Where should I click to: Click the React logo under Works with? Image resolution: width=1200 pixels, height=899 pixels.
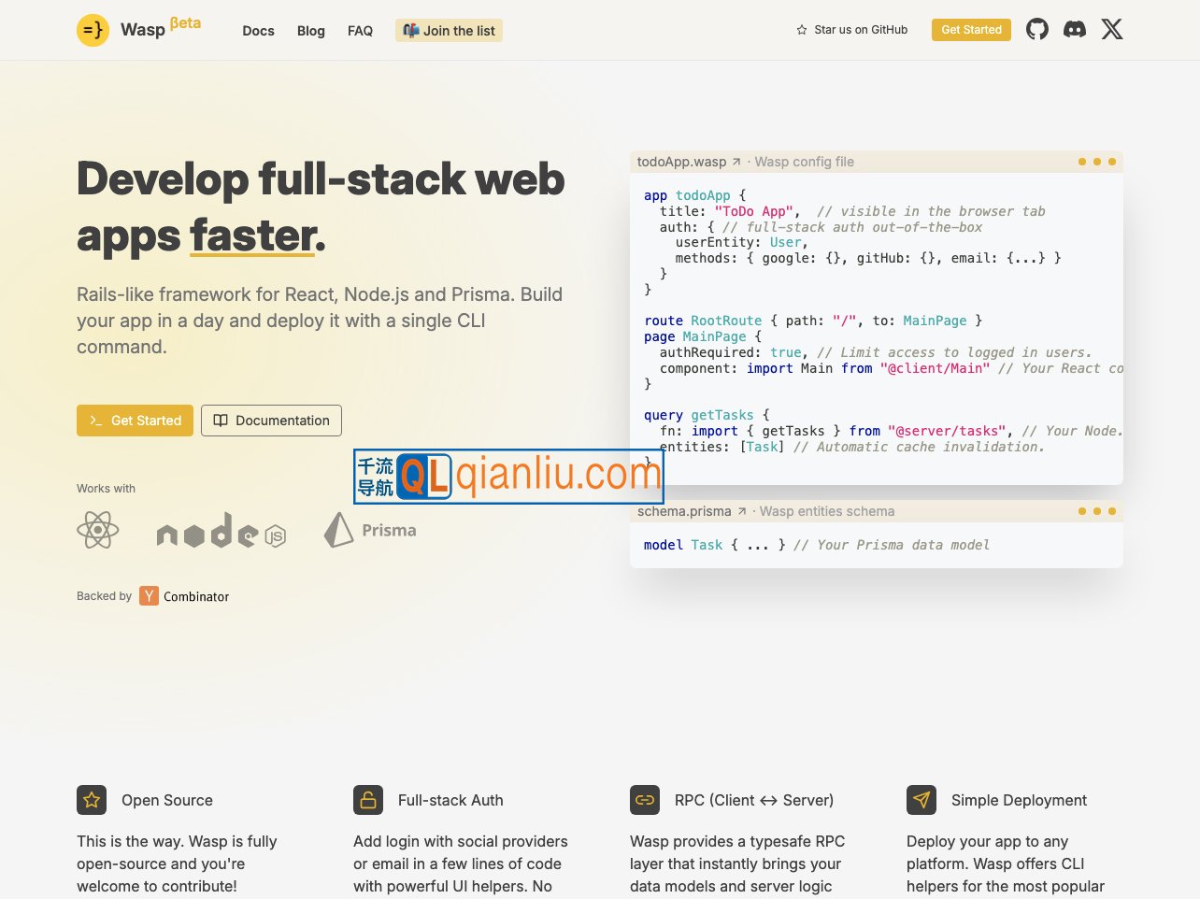click(98, 530)
